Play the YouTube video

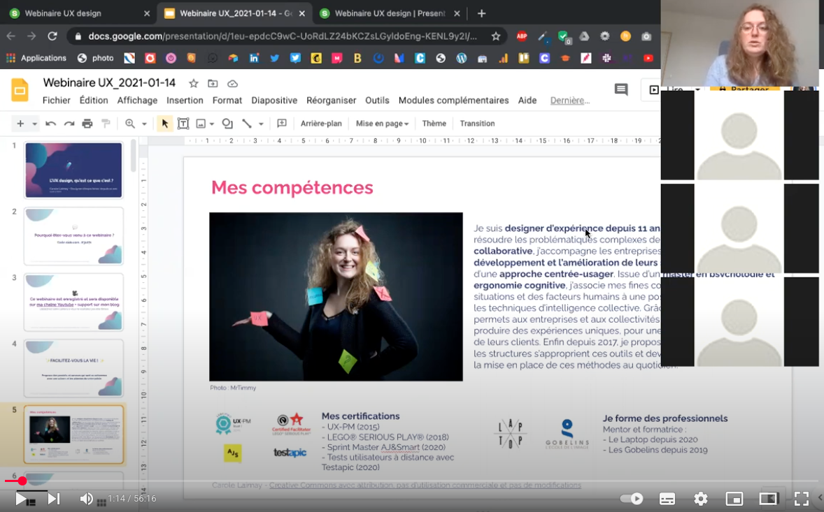point(21,499)
